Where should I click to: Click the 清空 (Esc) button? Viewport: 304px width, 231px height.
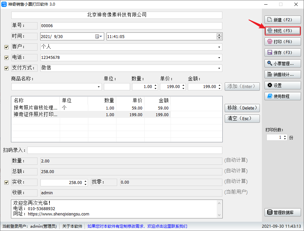click(x=242, y=118)
